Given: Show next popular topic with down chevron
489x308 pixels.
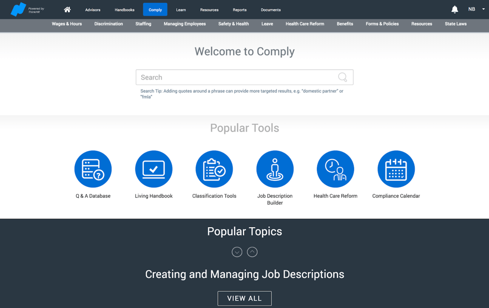Looking at the screenshot, I should (237, 252).
